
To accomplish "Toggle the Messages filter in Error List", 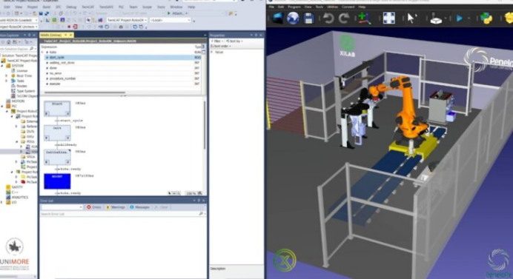I will [x=139, y=207].
